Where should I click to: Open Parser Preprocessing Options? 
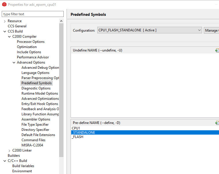40,78
